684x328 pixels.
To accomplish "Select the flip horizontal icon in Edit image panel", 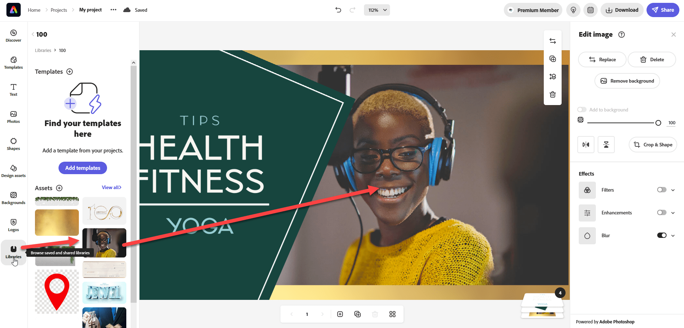I will (x=586, y=145).
